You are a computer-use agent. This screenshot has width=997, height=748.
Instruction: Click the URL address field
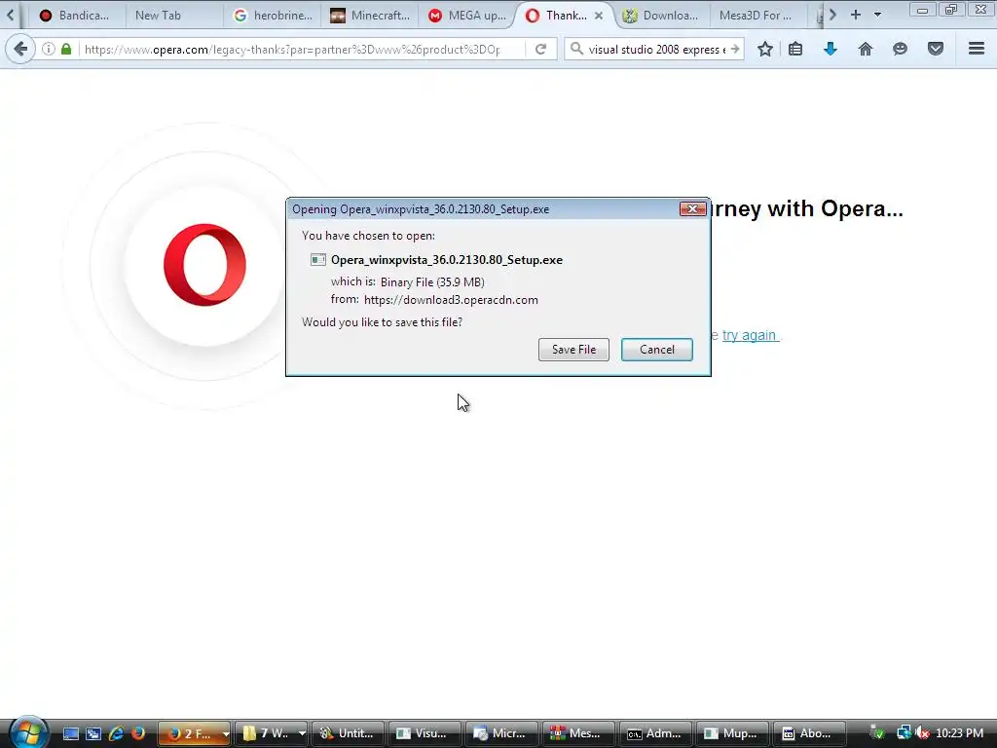(x=292, y=49)
